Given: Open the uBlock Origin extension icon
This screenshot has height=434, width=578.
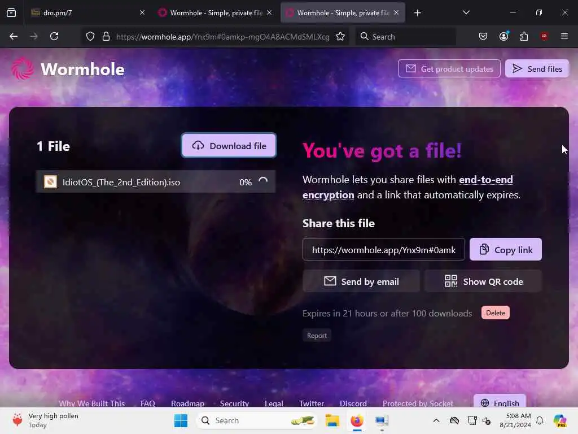Looking at the screenshot, I should [544, 36].
